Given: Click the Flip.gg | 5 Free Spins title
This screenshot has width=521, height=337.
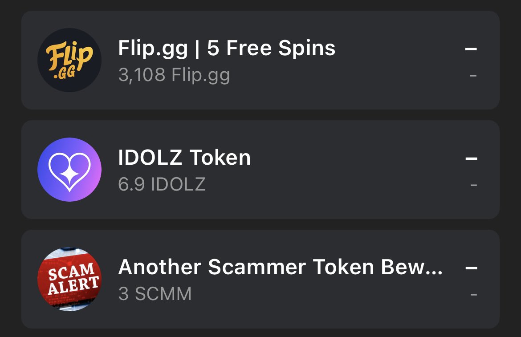Looking at the screenshot, I should pos(227,48).
